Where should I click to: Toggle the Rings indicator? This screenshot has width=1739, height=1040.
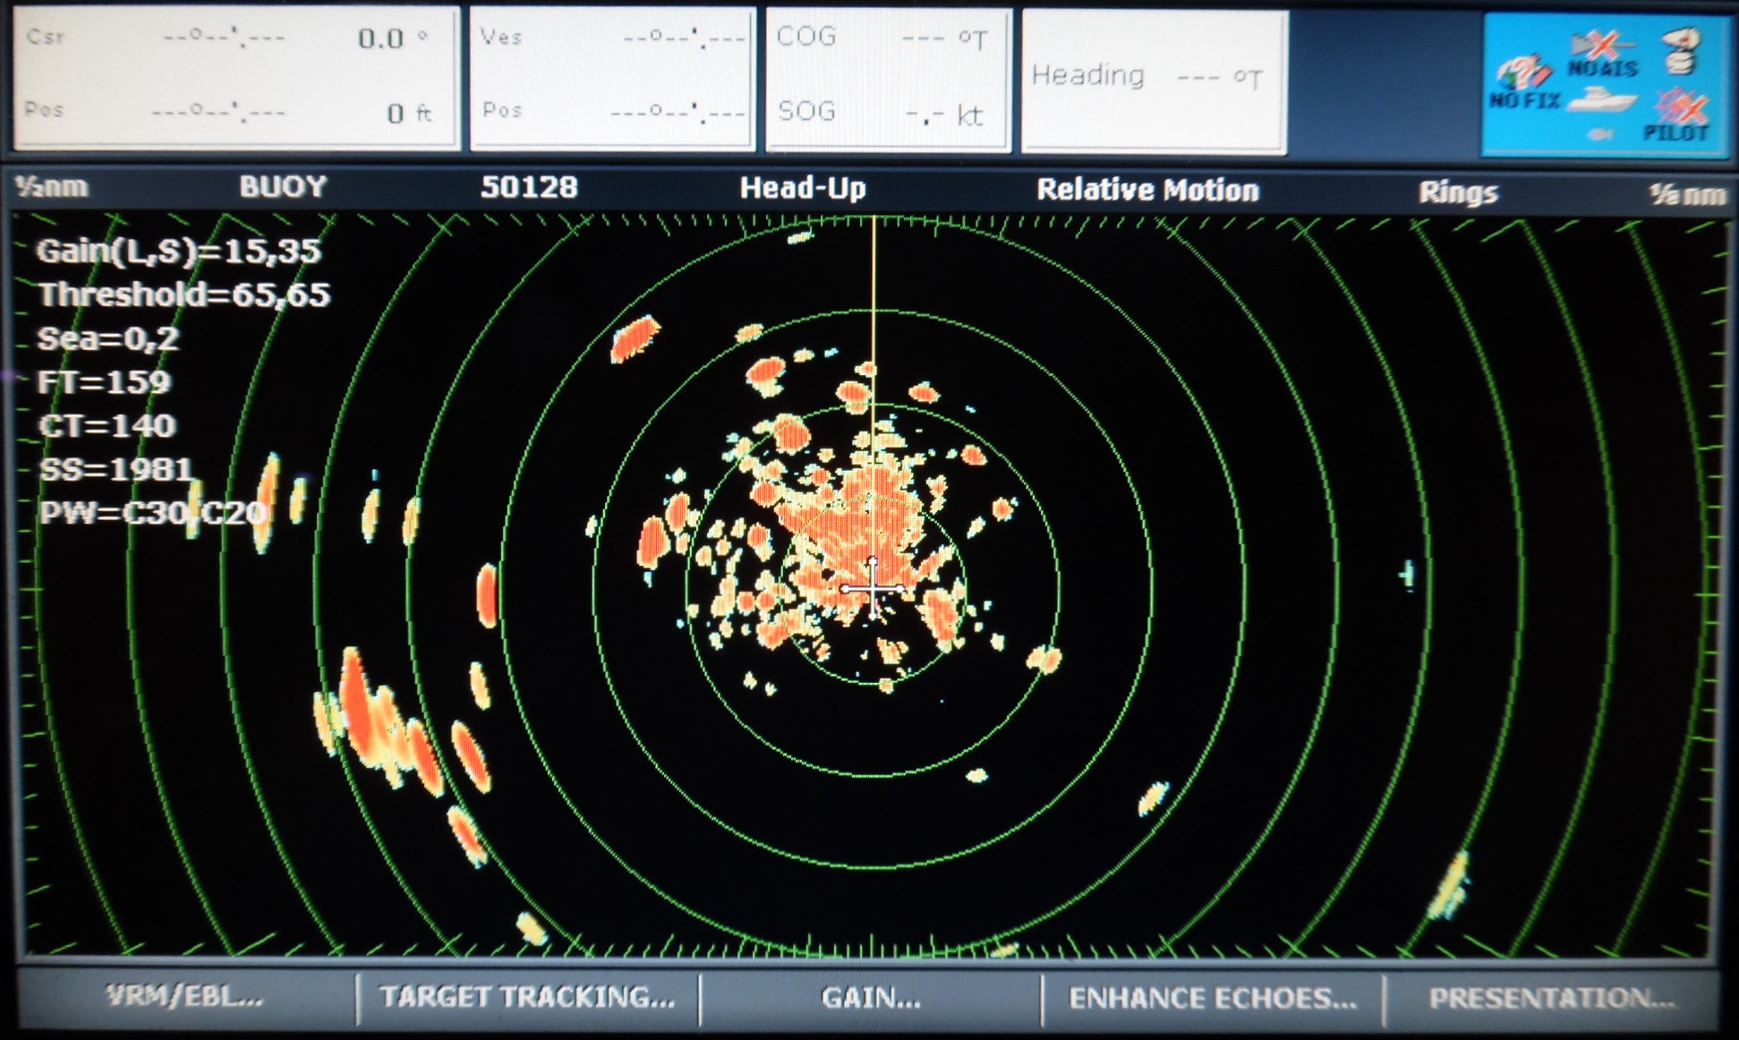pos(1457,192)
